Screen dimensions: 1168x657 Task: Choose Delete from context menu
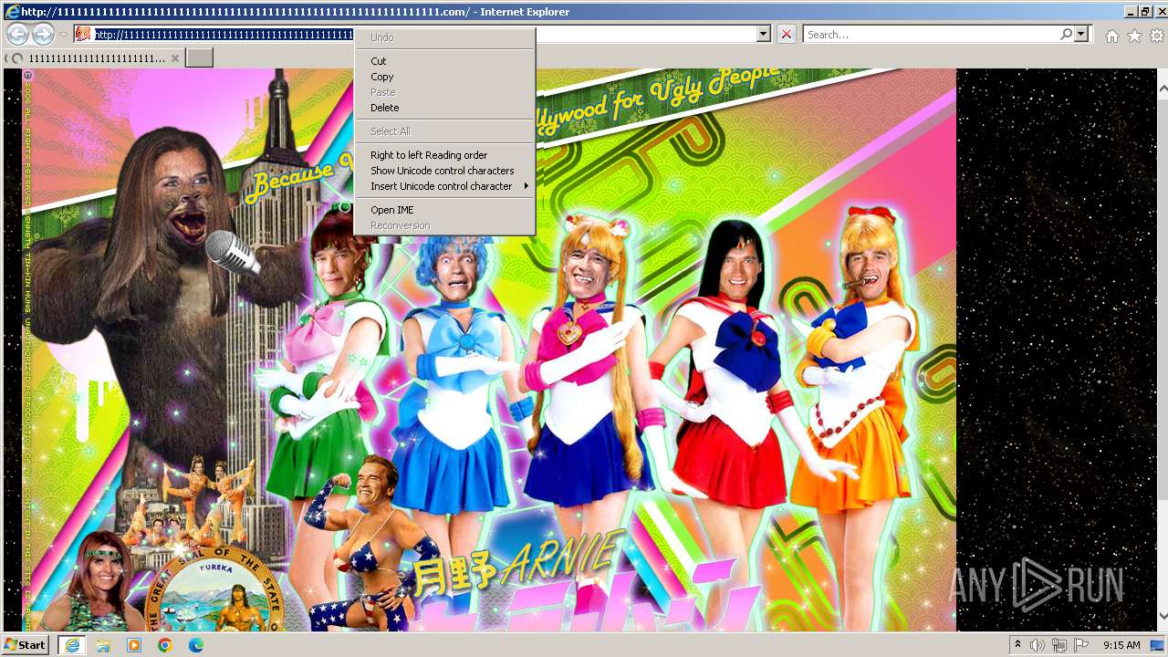coord(444,108)
